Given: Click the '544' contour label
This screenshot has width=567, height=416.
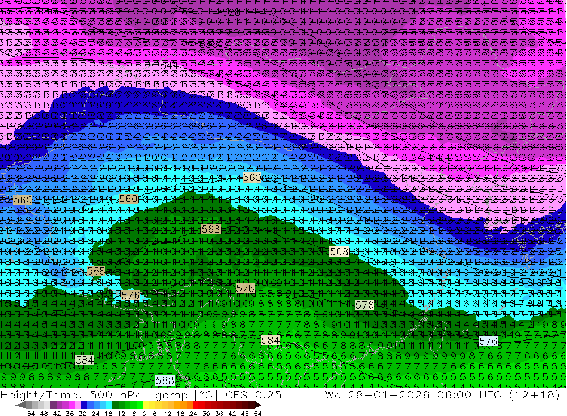Looking at the screenshot, I should tap(169, 66).
